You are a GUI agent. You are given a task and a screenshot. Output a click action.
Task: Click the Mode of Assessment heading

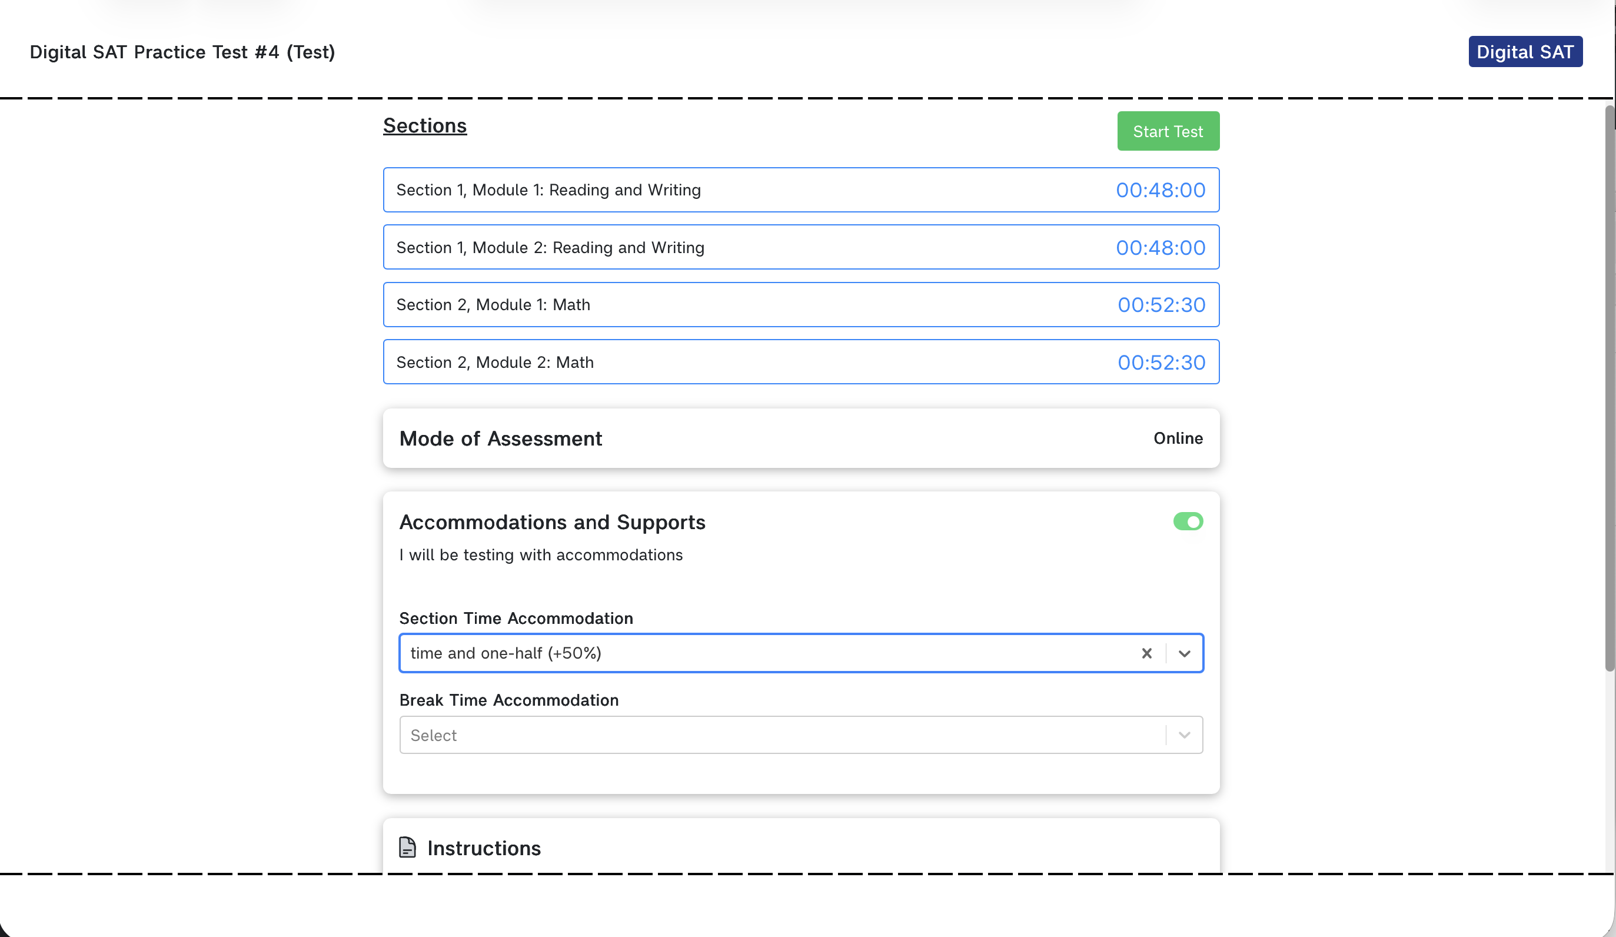tap(501, 438)
